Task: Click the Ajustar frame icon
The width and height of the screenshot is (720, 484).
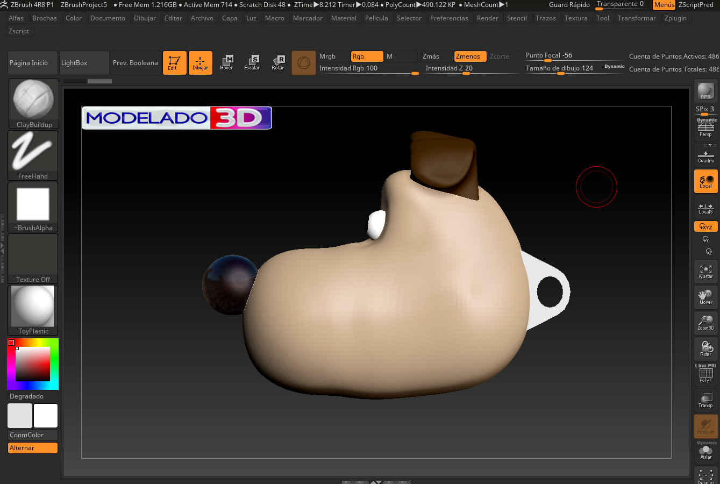Action: [x=705, y=272]
